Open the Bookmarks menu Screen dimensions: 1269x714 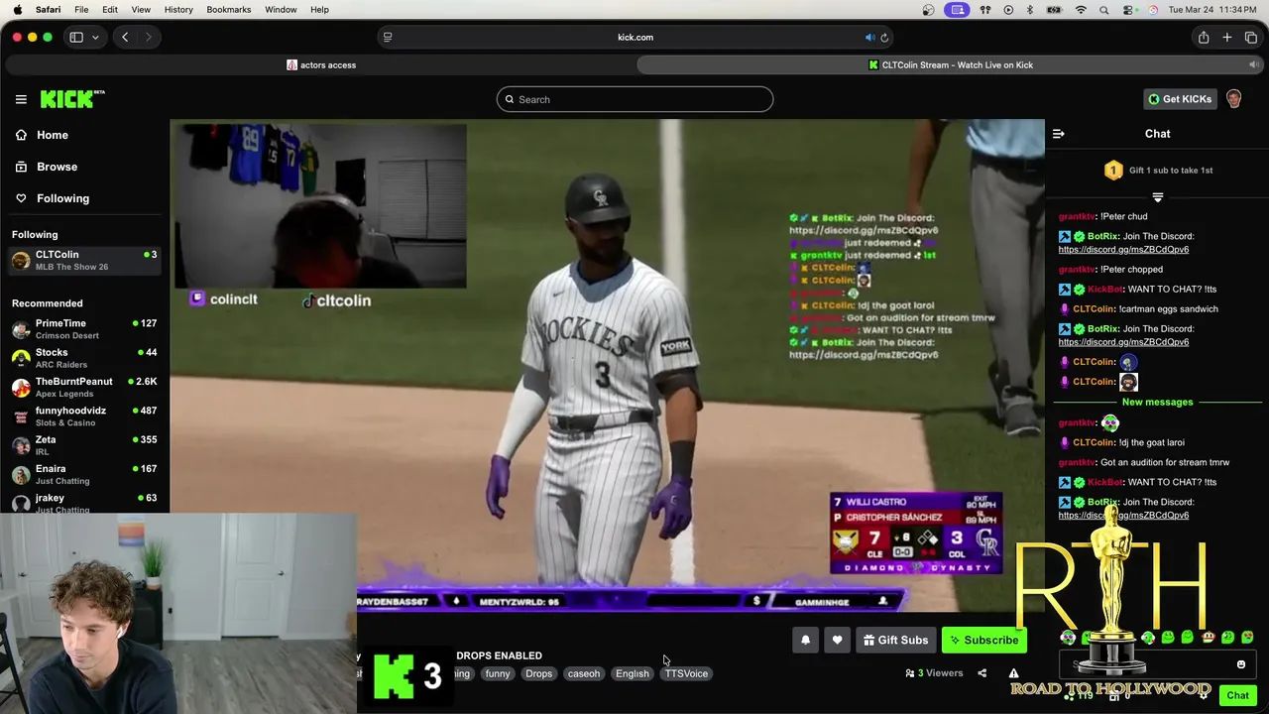(x=228, y=9)
